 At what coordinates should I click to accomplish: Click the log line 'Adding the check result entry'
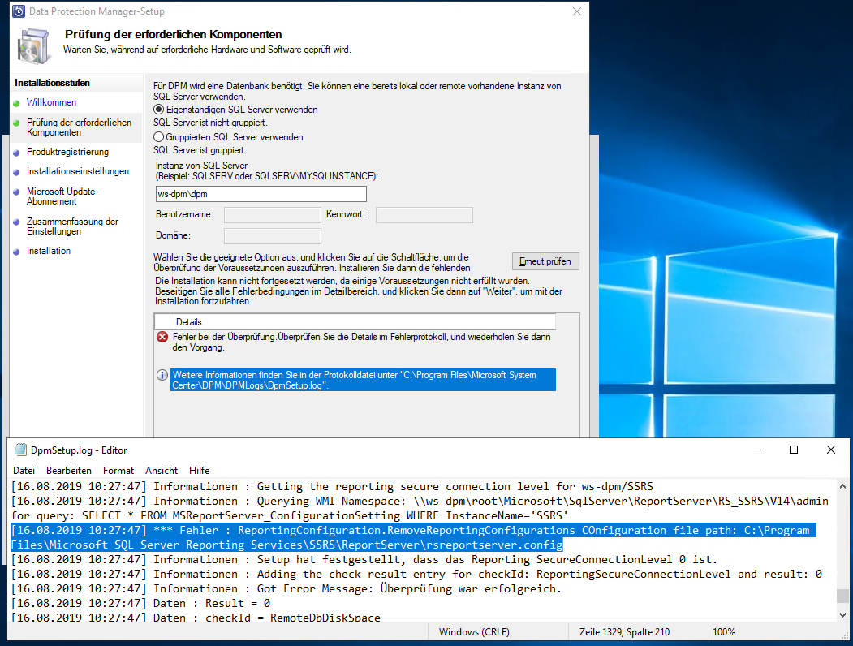click(x=416, y=574)
